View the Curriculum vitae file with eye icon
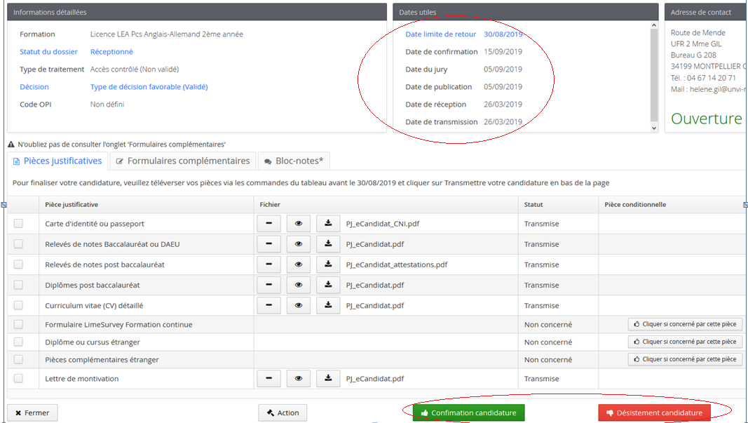748x423 pixels. (x=299, y=305)
